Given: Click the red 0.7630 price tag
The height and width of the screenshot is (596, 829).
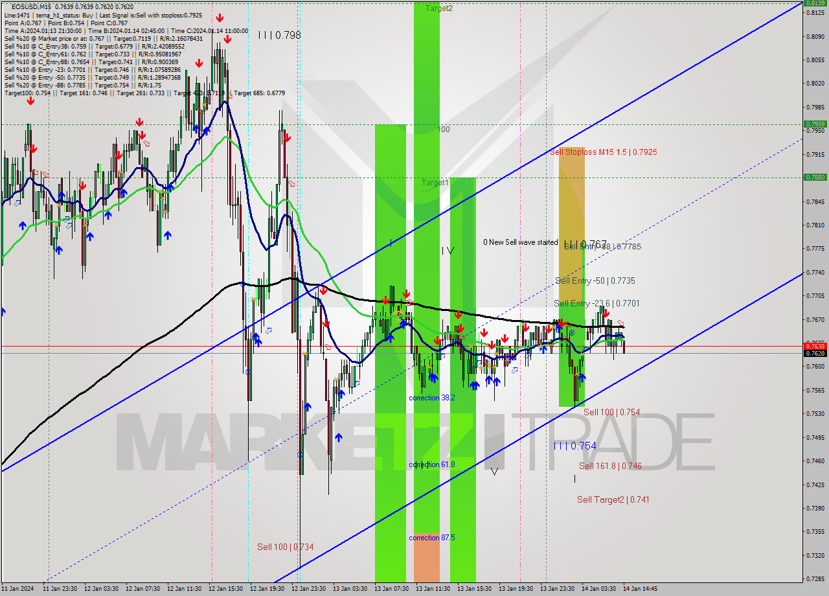Looking at the screenshot, I should pos(815,346).
